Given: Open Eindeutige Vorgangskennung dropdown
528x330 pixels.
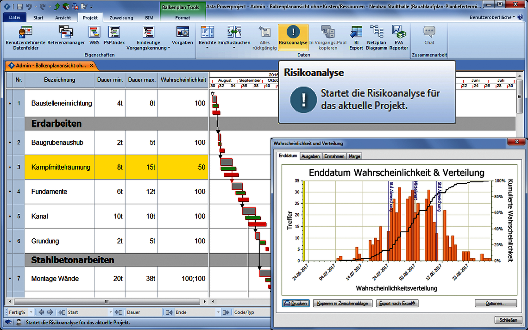Looking at the screenshot, I should coord(169,48).
